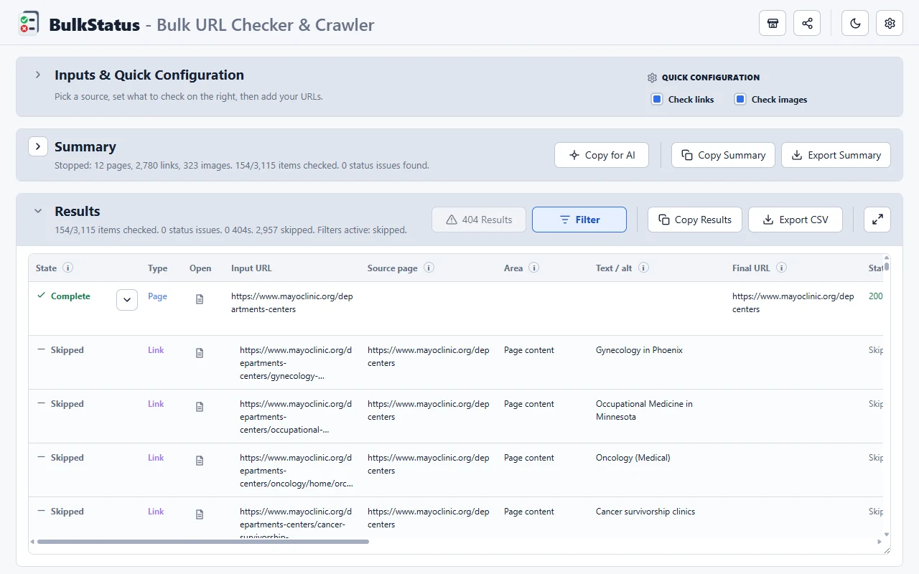Click Page content in the Gynecology in Phoenix row

pyautogui.click(x=529, y=350)
